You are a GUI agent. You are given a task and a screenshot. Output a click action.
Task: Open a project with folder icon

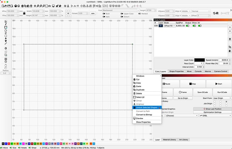[x=6, y=6]
